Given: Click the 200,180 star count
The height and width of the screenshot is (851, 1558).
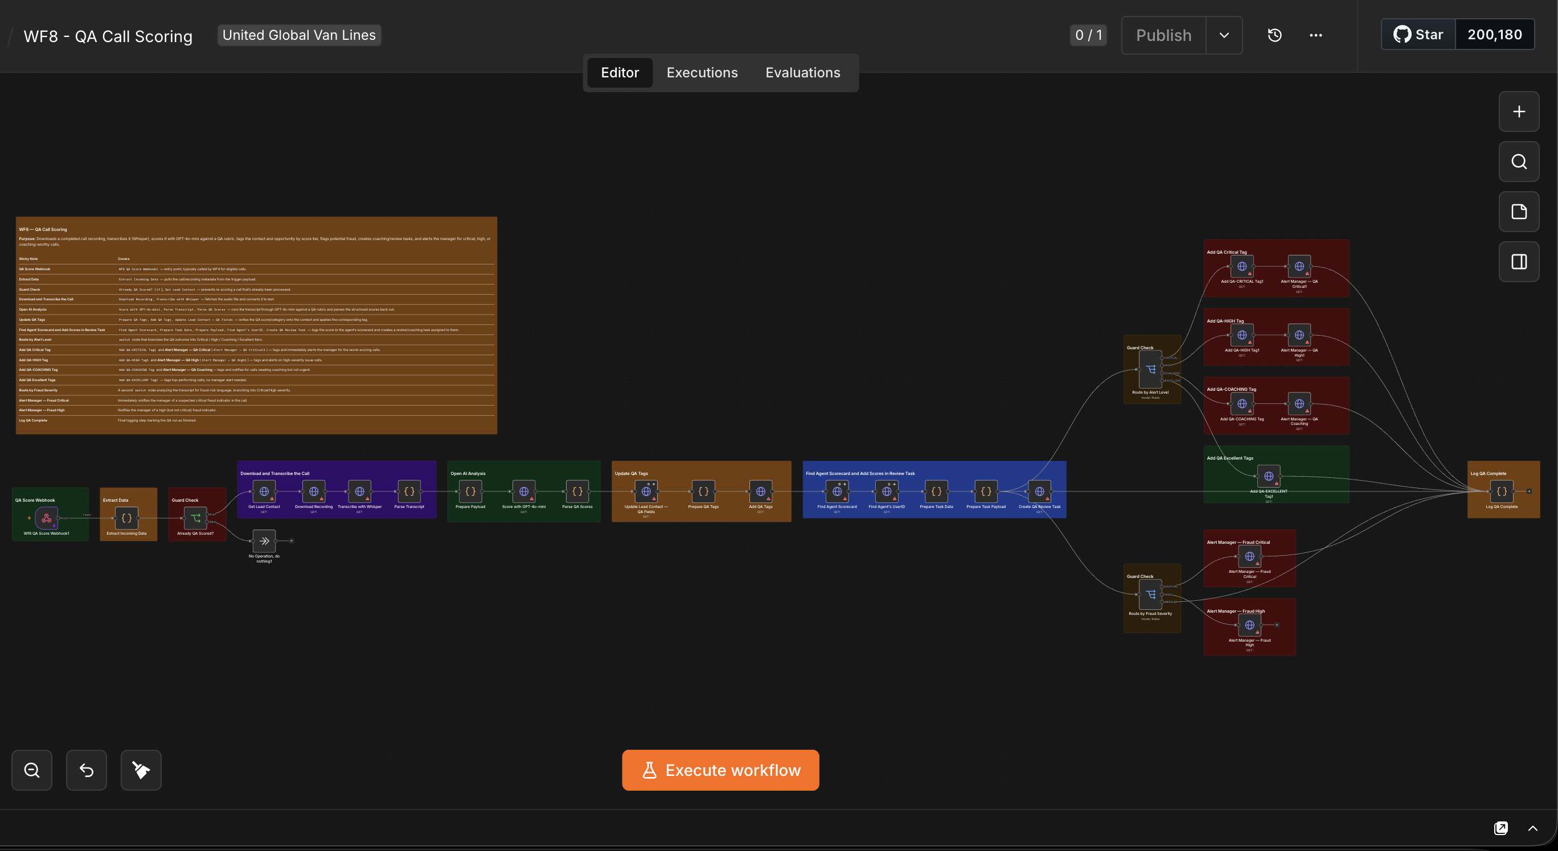Looking at the screenshot, I should (x=1494, y=35).
